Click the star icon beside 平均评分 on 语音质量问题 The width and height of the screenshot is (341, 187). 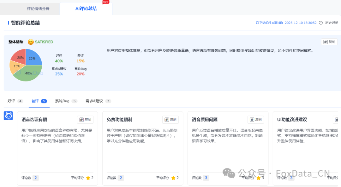pos(259,178)
